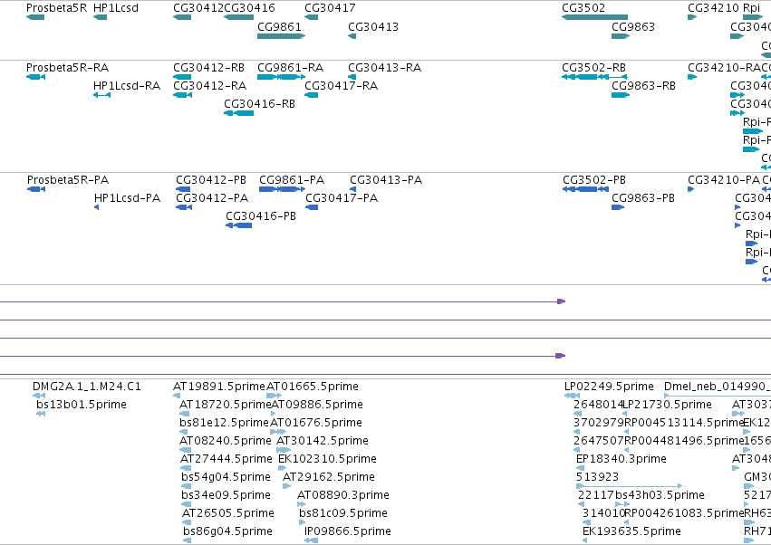The image size is (771, 545).
Task: Open protein CG3502-PB label
Action: (x=594, y=180)
